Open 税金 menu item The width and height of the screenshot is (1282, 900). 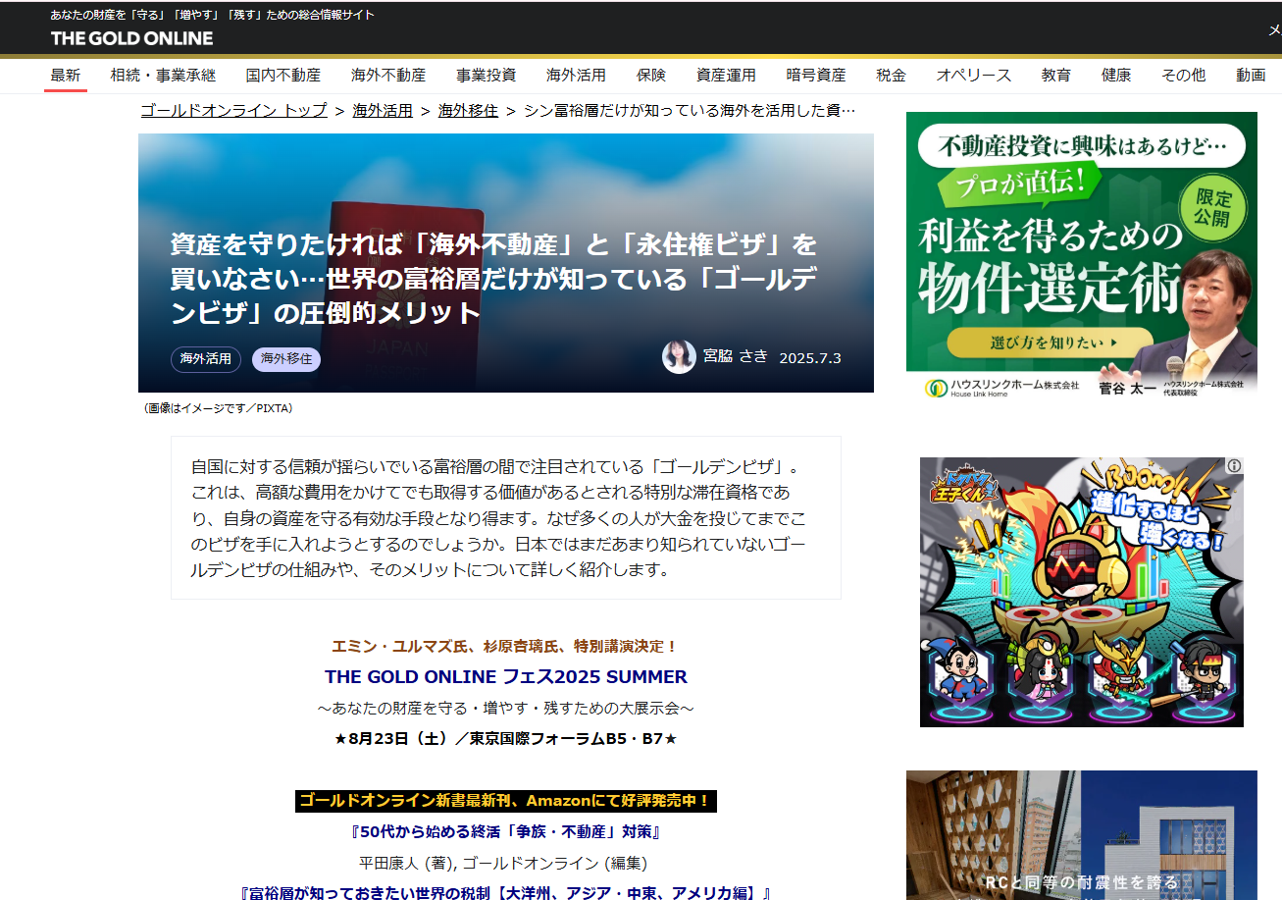coord(891,75)
